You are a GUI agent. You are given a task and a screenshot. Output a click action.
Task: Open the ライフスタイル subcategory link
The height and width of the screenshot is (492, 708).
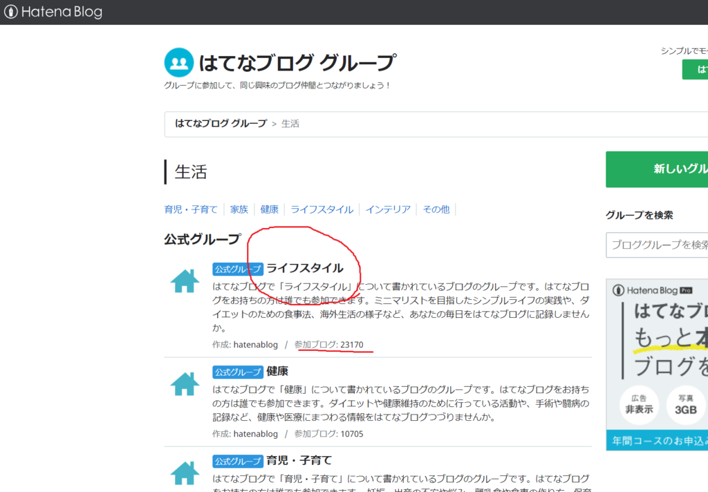(322, 209)
